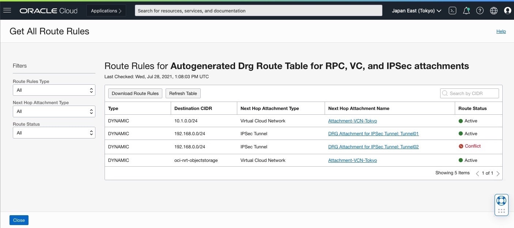Open the Help link
This screenshot has width=514, height=228.
(x=501, y=31)
